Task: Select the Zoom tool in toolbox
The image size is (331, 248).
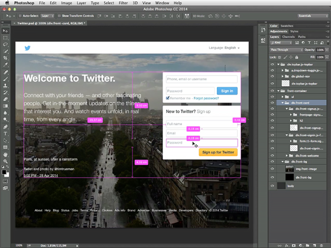Action: (5, 161)
